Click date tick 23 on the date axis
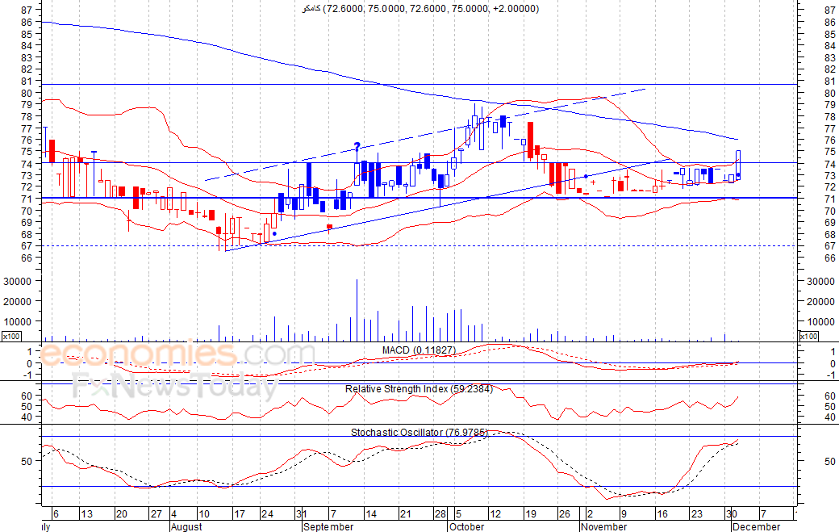The width and height of the screenshot is (839, 532). [x=696, y=513]
